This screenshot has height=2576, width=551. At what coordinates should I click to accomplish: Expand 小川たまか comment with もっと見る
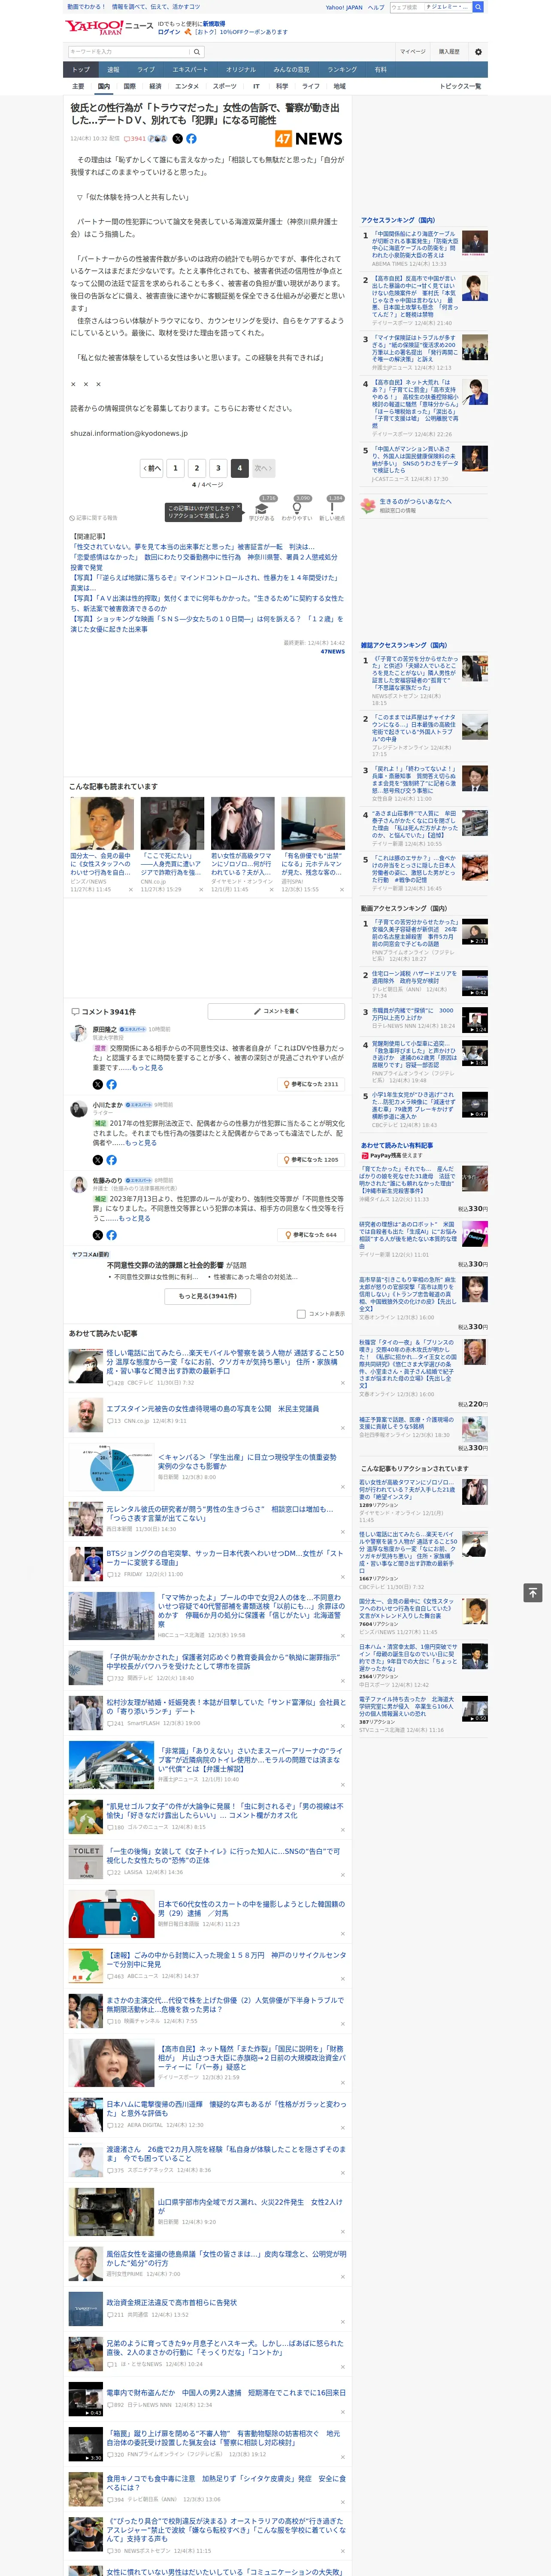(141, 1143)
